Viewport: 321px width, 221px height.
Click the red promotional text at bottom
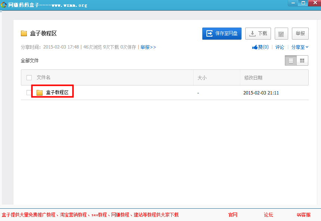(x=90, y=215)
